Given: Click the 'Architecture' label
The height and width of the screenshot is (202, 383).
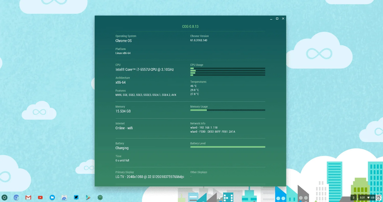Looking at the screenshot, I should pos(123,78).
